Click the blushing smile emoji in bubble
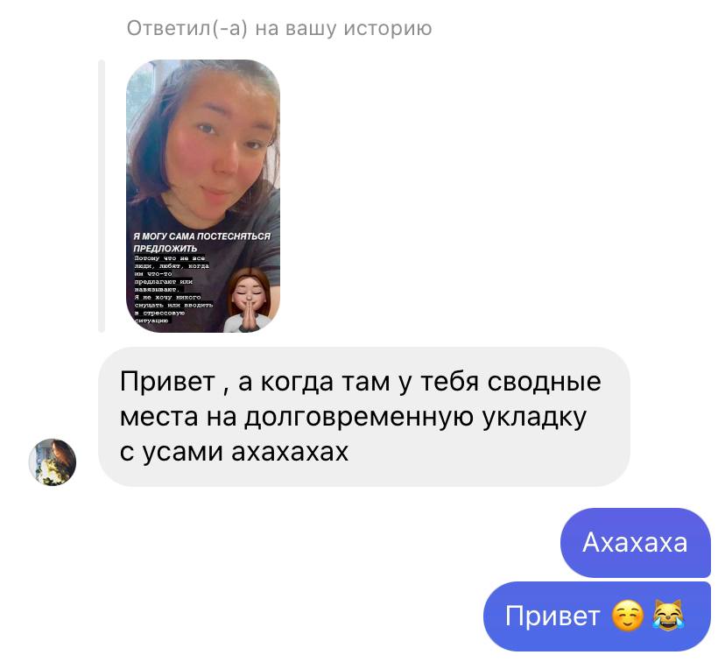725x662 pixels. click(x=628, y=616)
